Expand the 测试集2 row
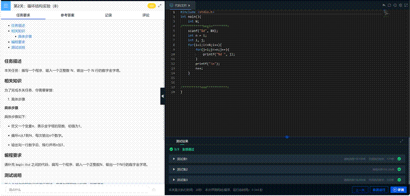Viewport: 410px width, 196px height. 287,169
